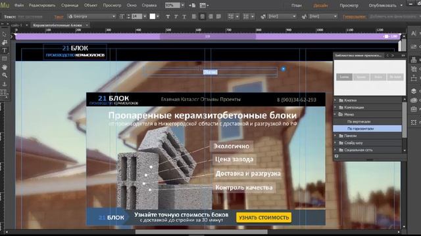Switch to Просмотр mode at top right
Viewport: 421px width, 236px height.
(349, 5)
